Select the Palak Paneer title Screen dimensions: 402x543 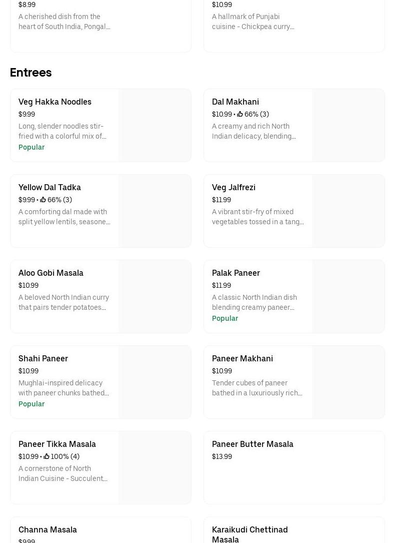[x=236, y=273]
